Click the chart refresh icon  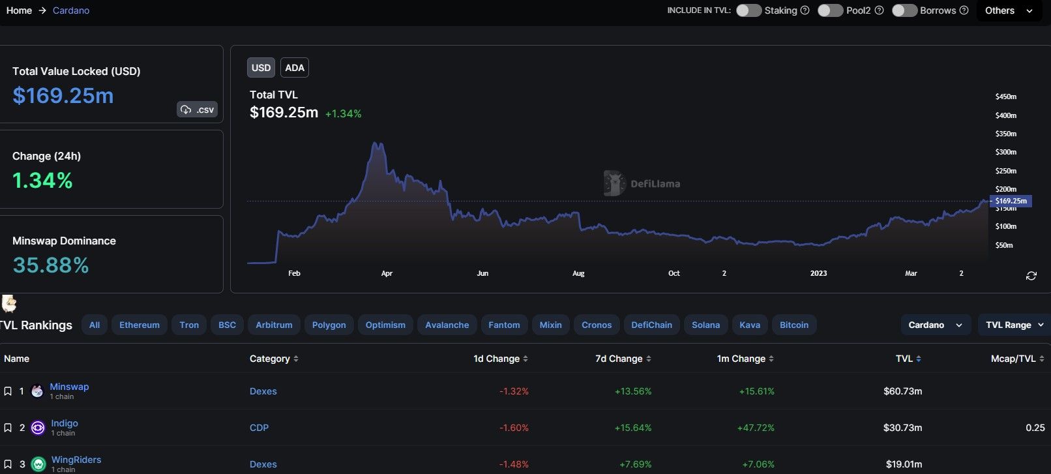1031,276
